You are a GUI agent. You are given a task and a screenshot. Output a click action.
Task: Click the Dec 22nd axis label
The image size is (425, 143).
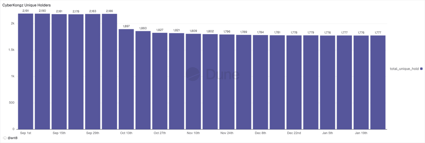click(x=294, y=133)
